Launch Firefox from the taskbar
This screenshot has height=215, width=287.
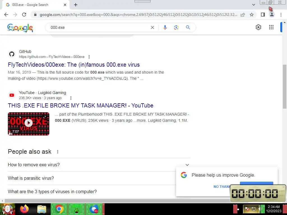click(25, 209)
